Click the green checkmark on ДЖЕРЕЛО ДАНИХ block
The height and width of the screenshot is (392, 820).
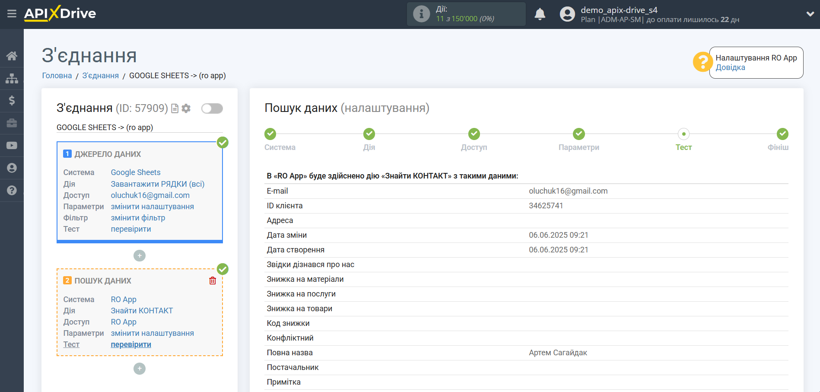pos(222,142)
